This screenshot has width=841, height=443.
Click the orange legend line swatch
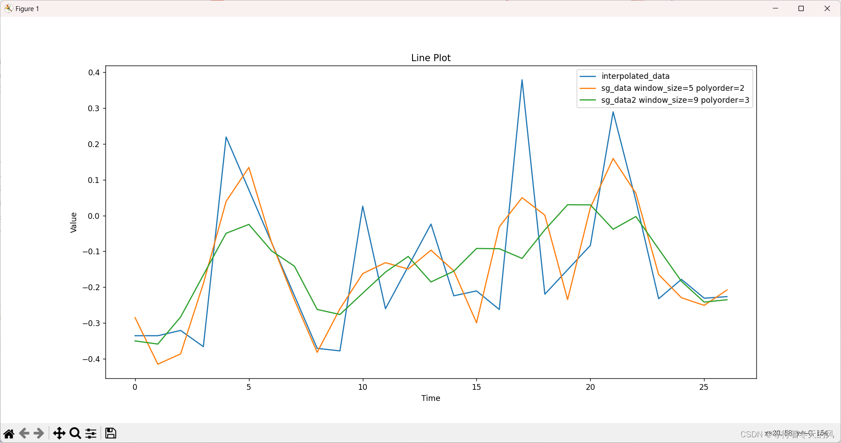point(588,88)
